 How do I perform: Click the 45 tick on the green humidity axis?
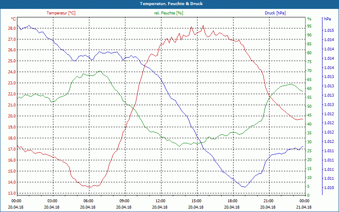pos(309,115)
